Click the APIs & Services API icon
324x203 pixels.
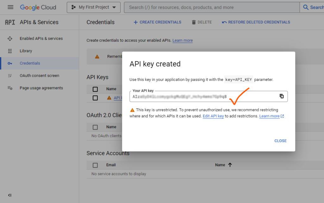point(10,22)
